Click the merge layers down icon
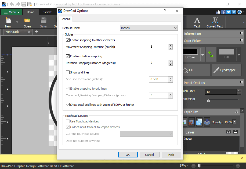 pos(207,122)
